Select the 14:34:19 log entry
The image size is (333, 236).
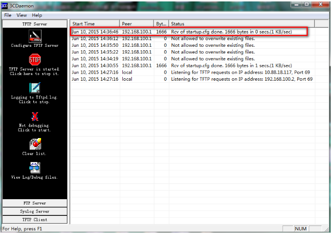[193, 59]
